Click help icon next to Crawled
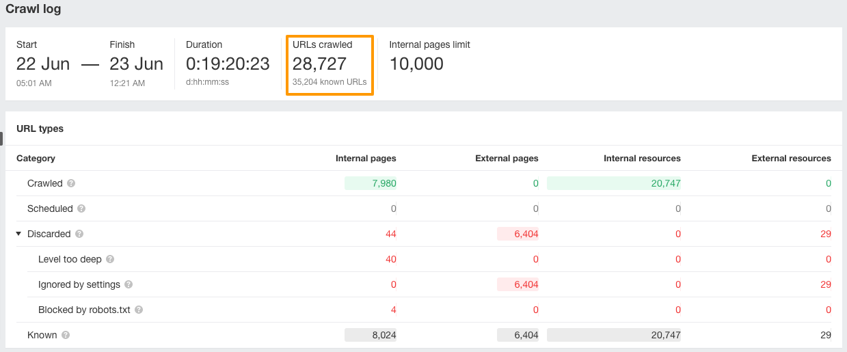Image resolution: width=847 pixels, height=352 pixels. [71, 184]
